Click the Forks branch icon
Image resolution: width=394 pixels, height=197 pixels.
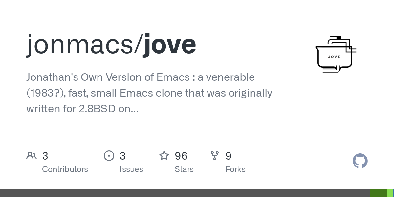coord(215,156)
